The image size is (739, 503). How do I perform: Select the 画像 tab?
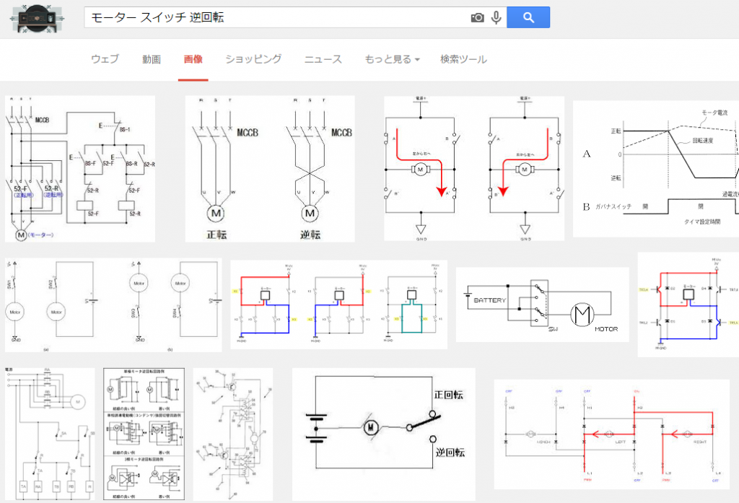tap(193, 59)
